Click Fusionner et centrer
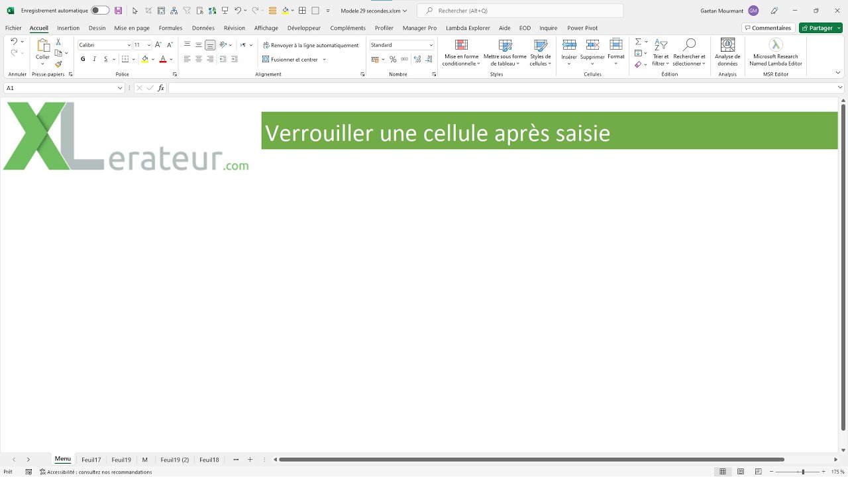The image size is (848, 477). coord(290,60)
